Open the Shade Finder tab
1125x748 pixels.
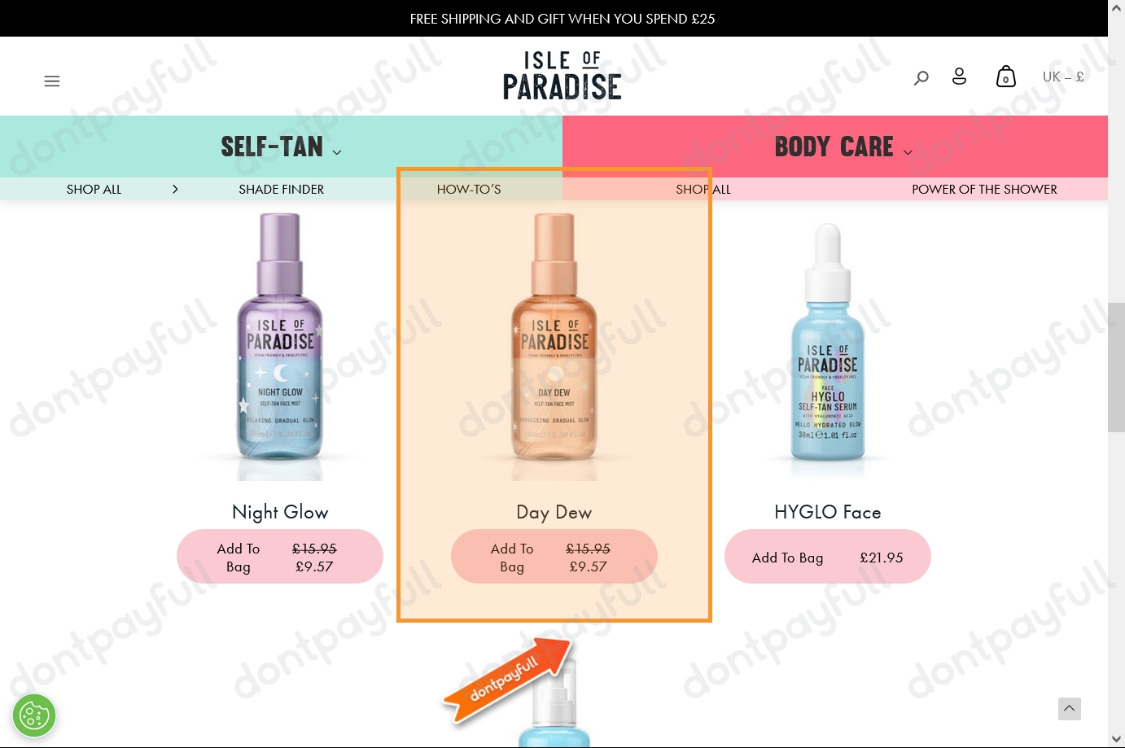282,189
